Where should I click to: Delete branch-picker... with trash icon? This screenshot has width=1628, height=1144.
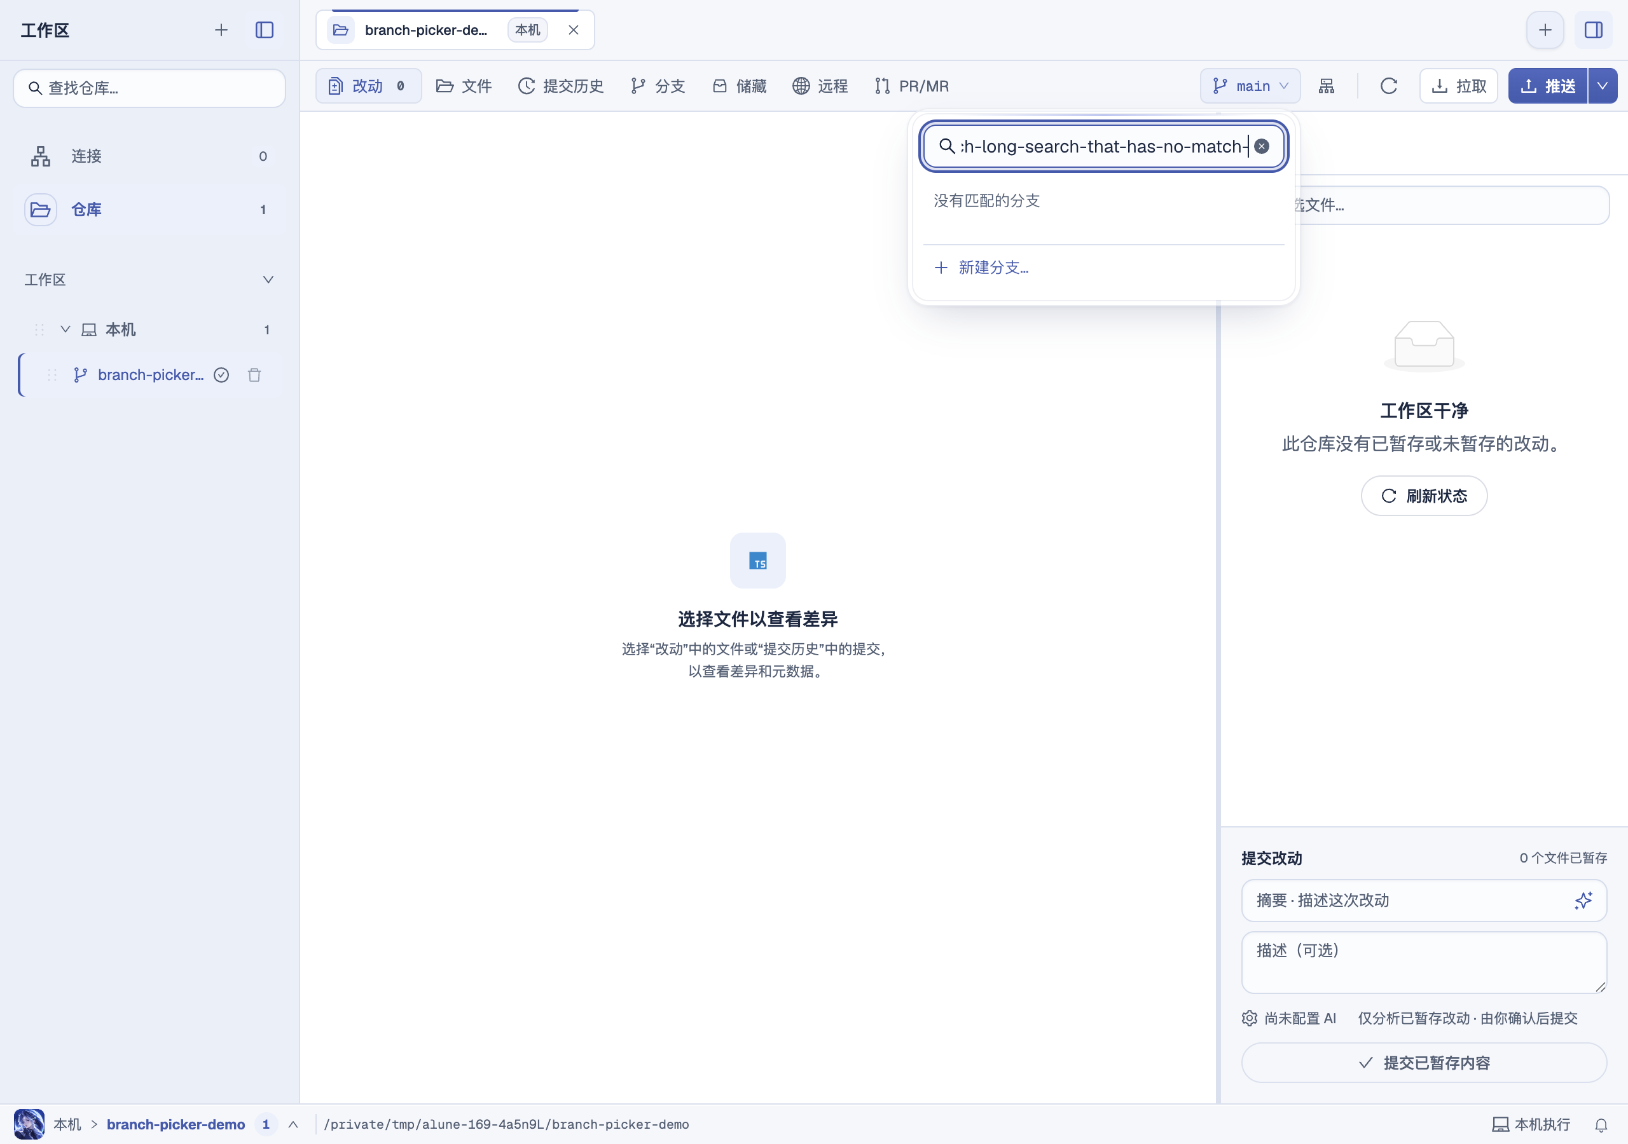254,375
